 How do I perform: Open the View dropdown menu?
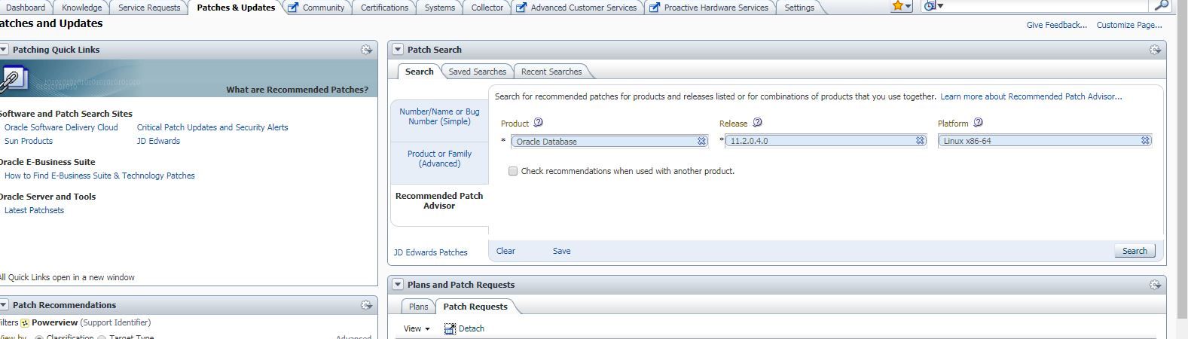click(x=417, y=328)
